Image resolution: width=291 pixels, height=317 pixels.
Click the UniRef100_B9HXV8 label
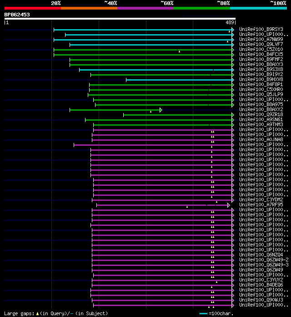(x=261, y=79)
